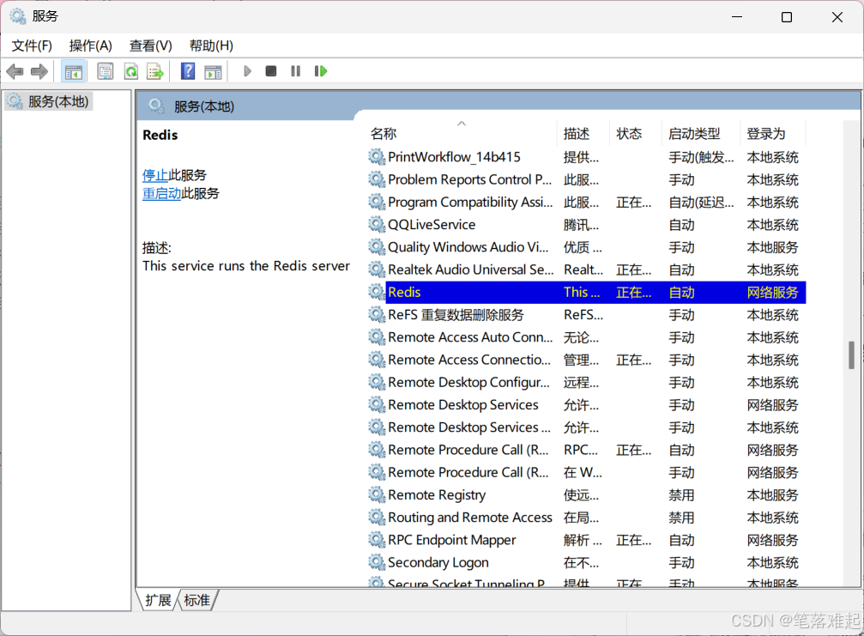Switch to the 标准 tab

point(197,600)
